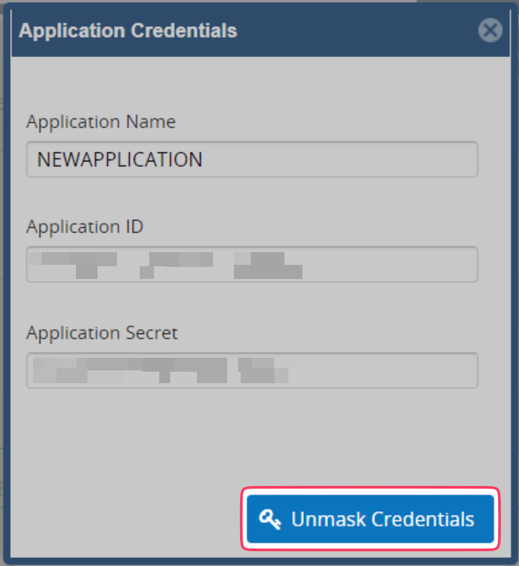Click the 'Application Credentials' dialog title
519x566 pixels.
pos(128,30)
